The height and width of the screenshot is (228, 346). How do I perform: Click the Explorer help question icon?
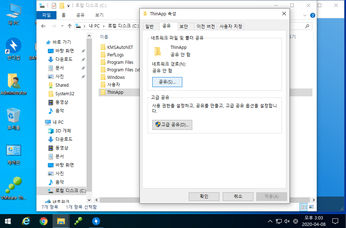tap(312, 15)
